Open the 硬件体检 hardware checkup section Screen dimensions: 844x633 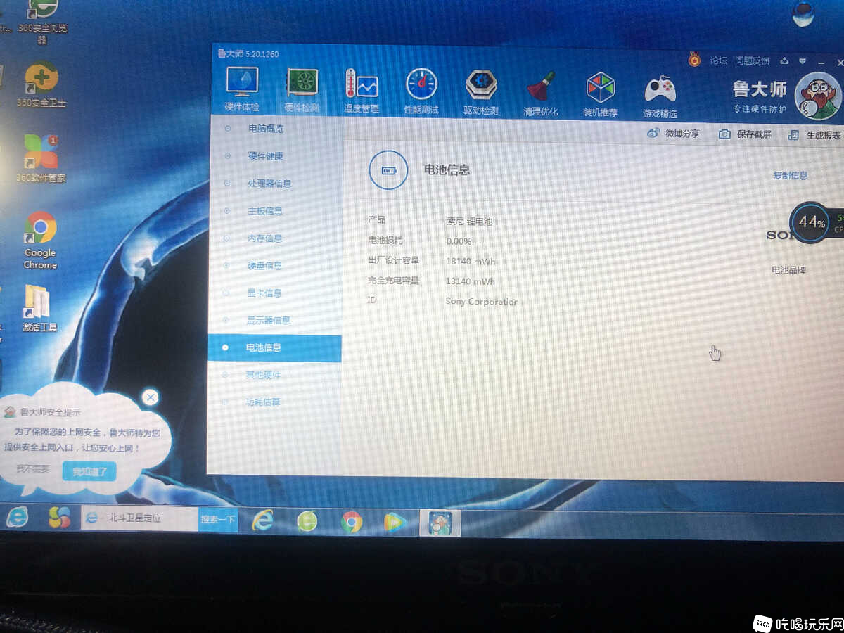tap(242, 89)
